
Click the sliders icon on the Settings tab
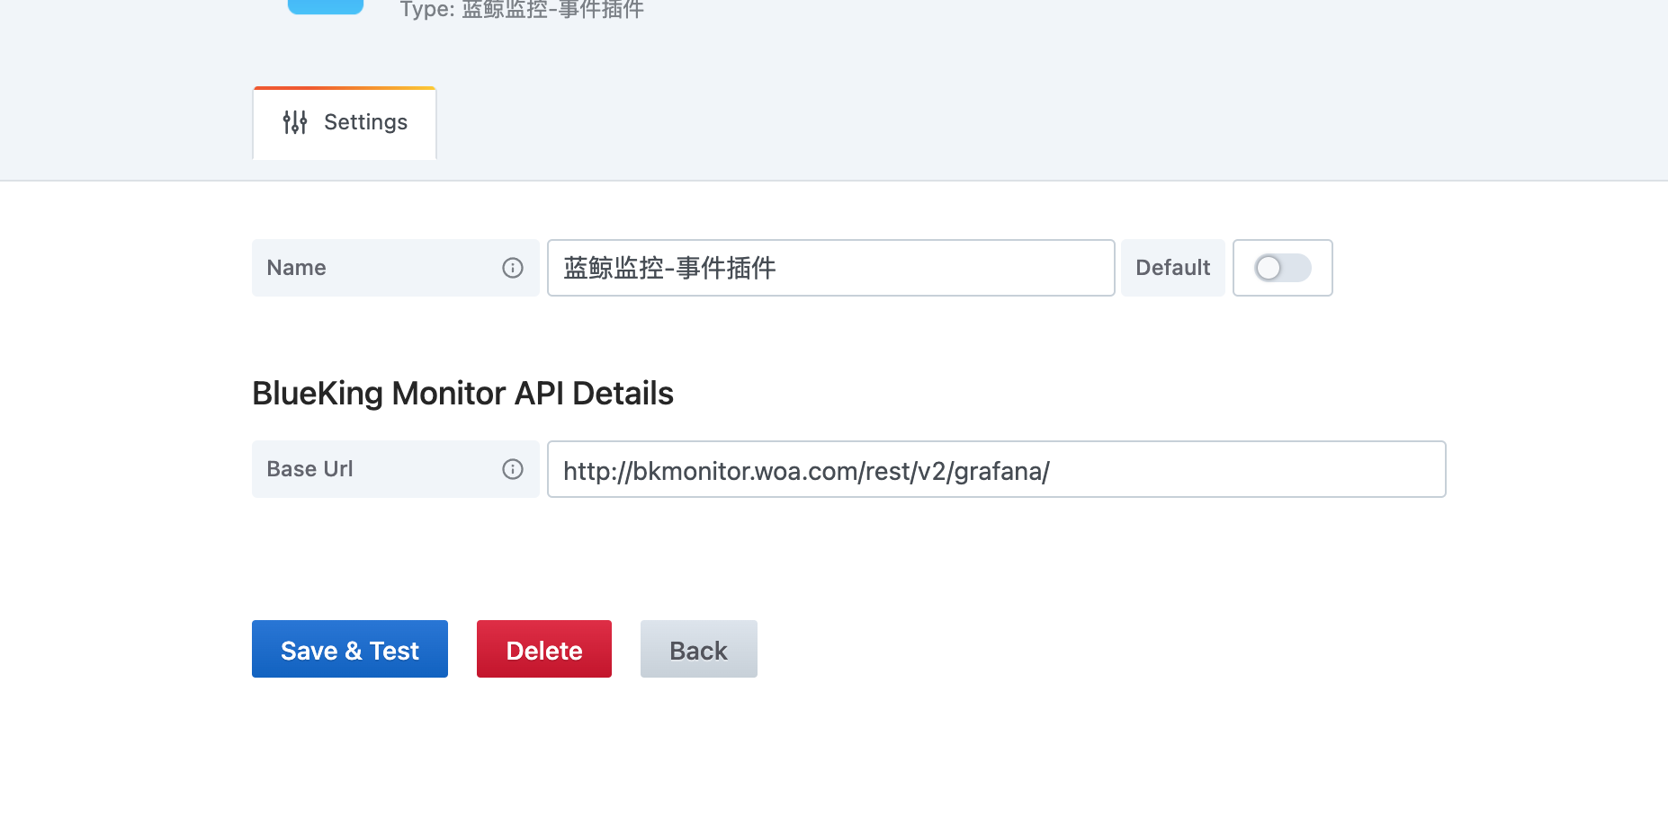pyautogui.click(x=295, y=122)
